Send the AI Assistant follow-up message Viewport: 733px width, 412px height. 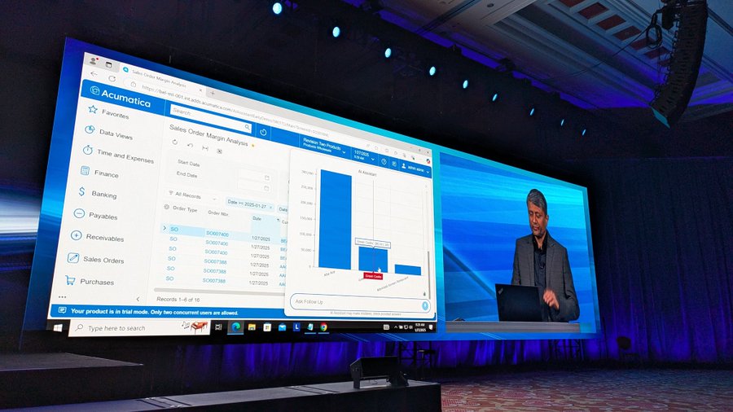pyautogui.click(x=425, y=305)
